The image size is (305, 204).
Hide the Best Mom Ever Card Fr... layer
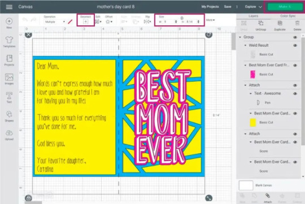pyautogui.click(x=295, y=65)
